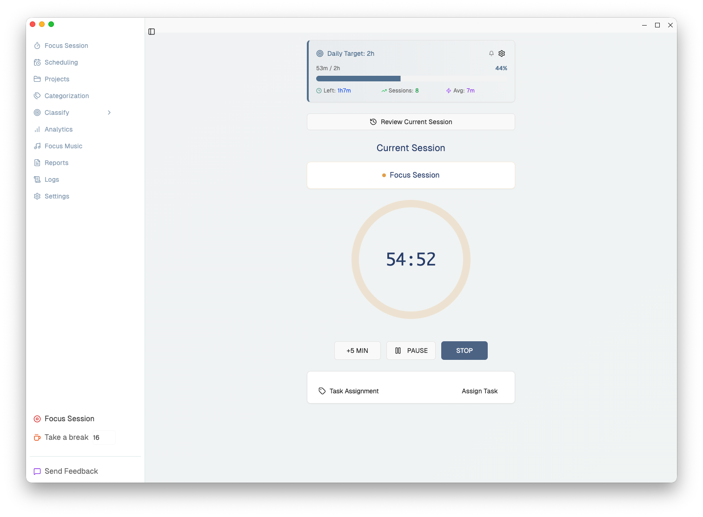This screenshot has height=517, width=703.
Task: Click the Send Feedback chat icon
Action: point(37,471)
